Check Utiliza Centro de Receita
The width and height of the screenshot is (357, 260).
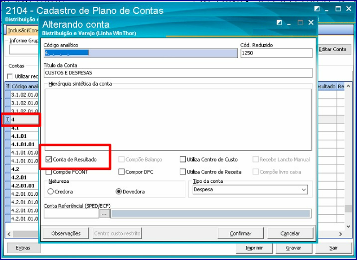[x=183, y=172]
